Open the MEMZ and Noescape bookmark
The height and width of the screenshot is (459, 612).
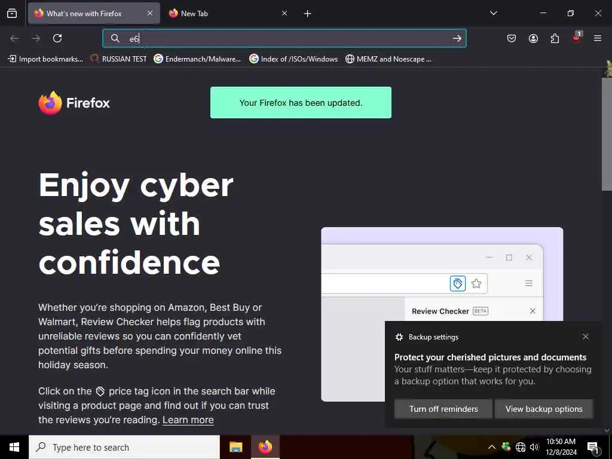click(388, 59)
